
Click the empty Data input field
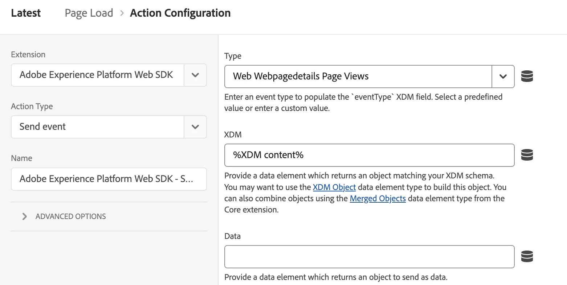click(x=370, y=257)
